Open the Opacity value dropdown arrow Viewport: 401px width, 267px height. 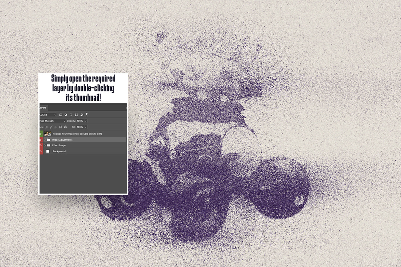86,121
